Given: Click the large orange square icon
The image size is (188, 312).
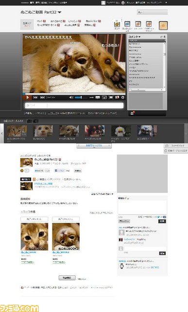Looking at the screenshot, I should 163,25.
